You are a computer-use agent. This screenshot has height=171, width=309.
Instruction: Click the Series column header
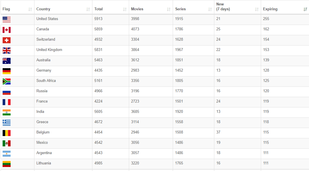click(181, 9)
